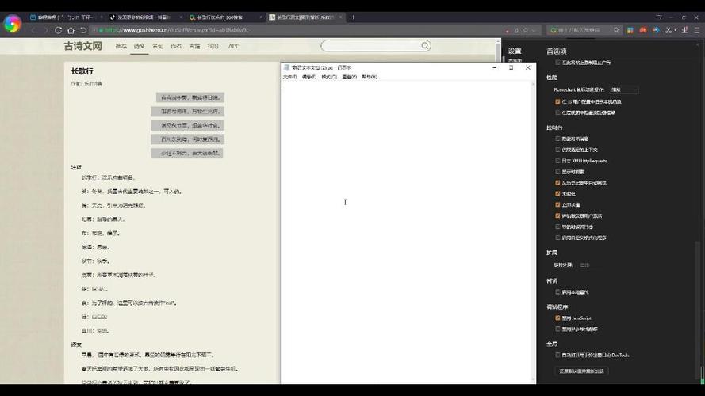Click the browser skin shirt icon in title bar
Viewport: 705px width, 396px height.
coord(659,17)
